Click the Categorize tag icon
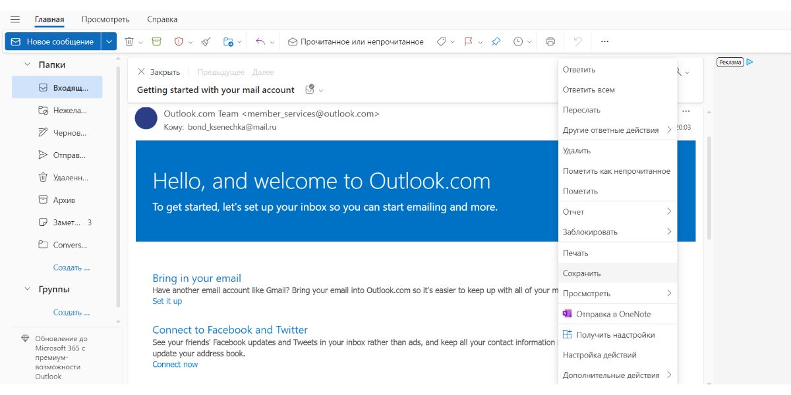 442,41
